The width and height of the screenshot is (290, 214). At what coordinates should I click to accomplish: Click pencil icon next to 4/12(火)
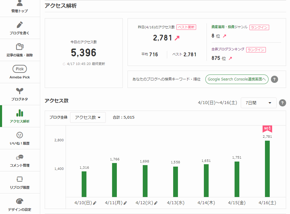coord(156,203)
